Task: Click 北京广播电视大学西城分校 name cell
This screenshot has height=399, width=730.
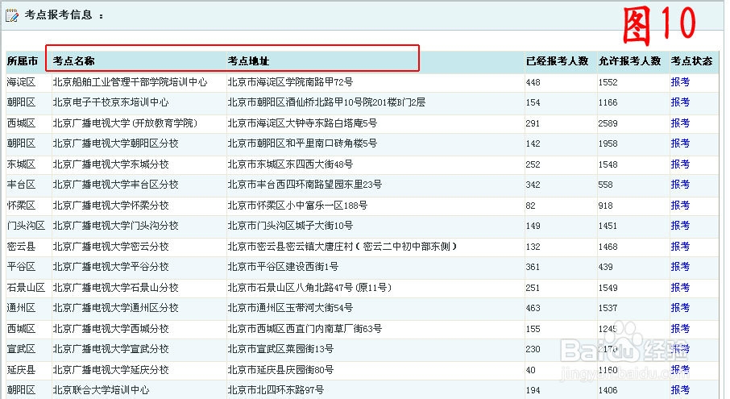Action: pos(111,328)
